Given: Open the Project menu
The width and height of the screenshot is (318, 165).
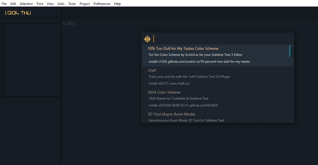Looking at the screenshot, I should click(84, 4).
